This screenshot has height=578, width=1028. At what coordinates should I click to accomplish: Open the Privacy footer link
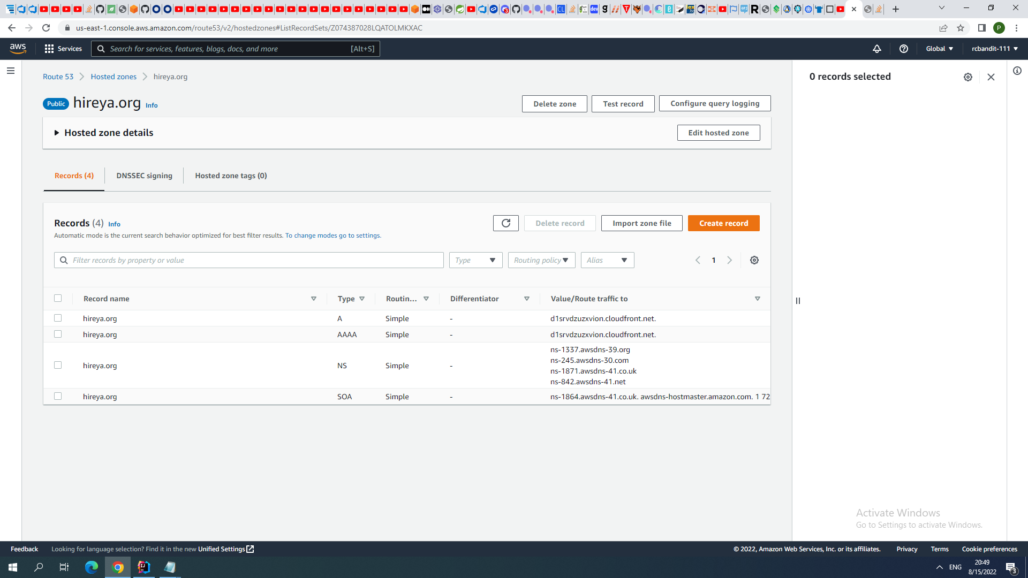pyautogui.click(x=907, y=549)
